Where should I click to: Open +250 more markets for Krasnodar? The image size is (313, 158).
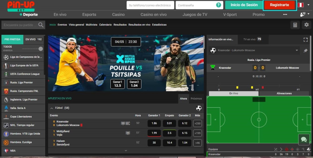click(197, 124)
